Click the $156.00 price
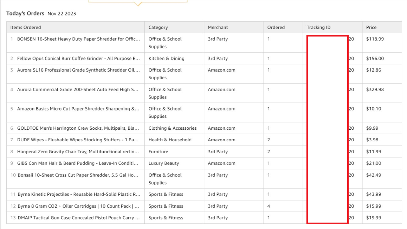 [375, 59]
